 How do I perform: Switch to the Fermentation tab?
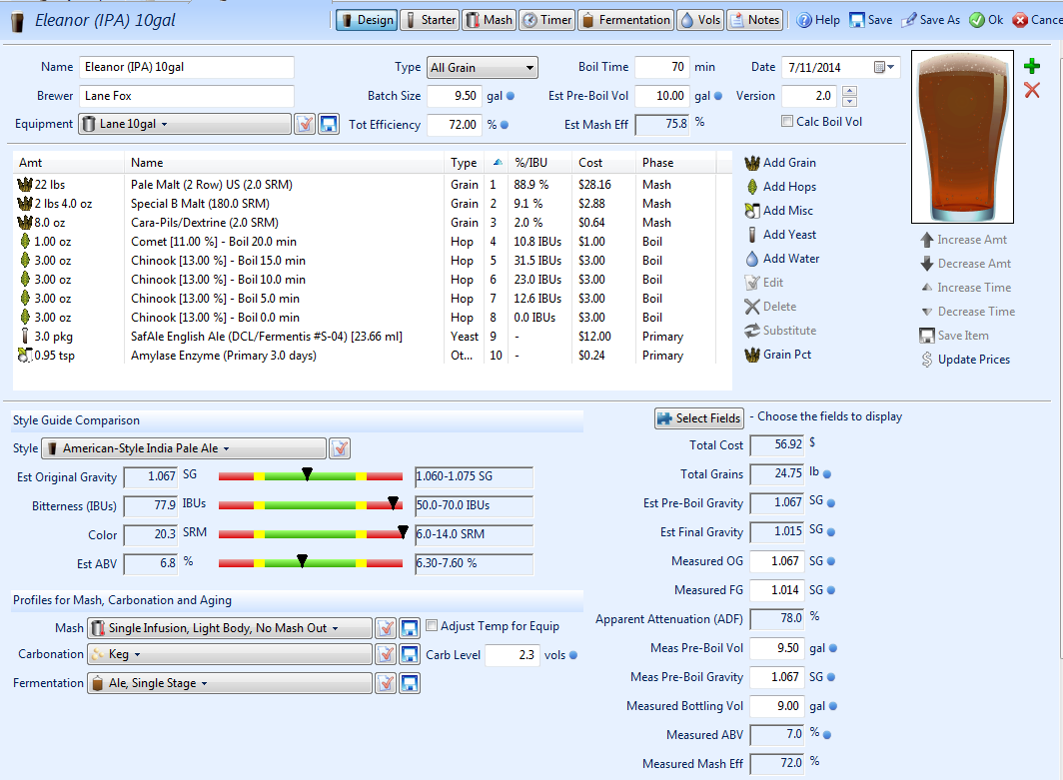point(624,20)
